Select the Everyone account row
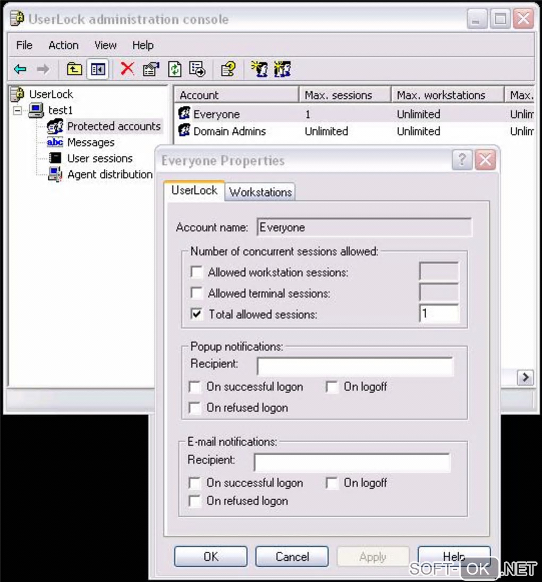 coord(354,114)
